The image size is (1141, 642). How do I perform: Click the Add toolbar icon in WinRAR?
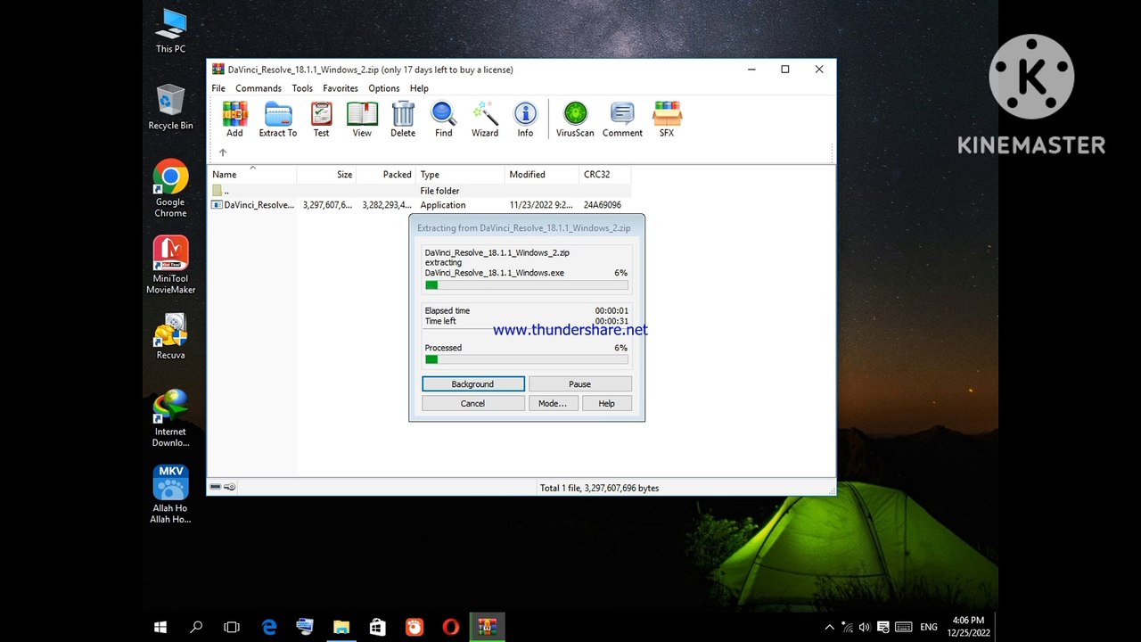click(x=234, y=119)
